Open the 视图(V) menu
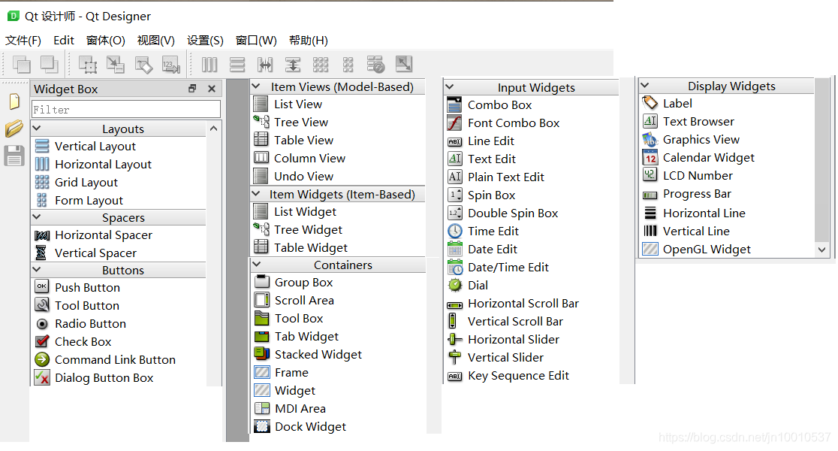The height and width of the screenshot is (451, 838). [x=155, y=41]
